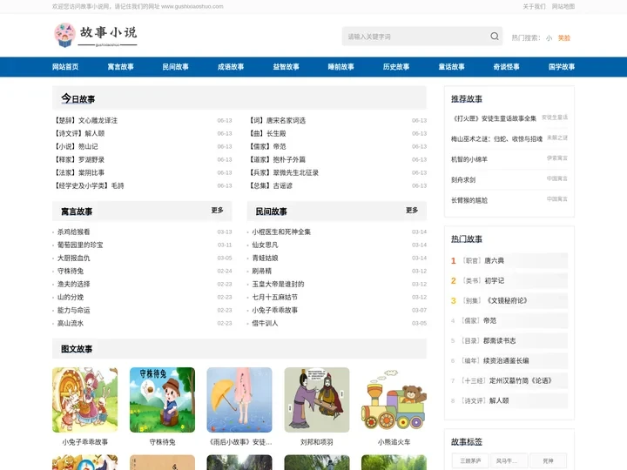Open 【楚辞】文心雕龙译注 story link
This screenshot has height=470, width=627.
[85, 120]
